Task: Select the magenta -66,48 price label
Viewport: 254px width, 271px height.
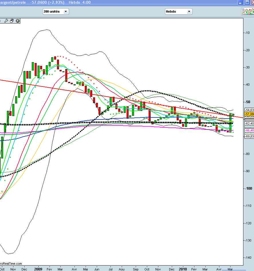Action: coord(249,130)
